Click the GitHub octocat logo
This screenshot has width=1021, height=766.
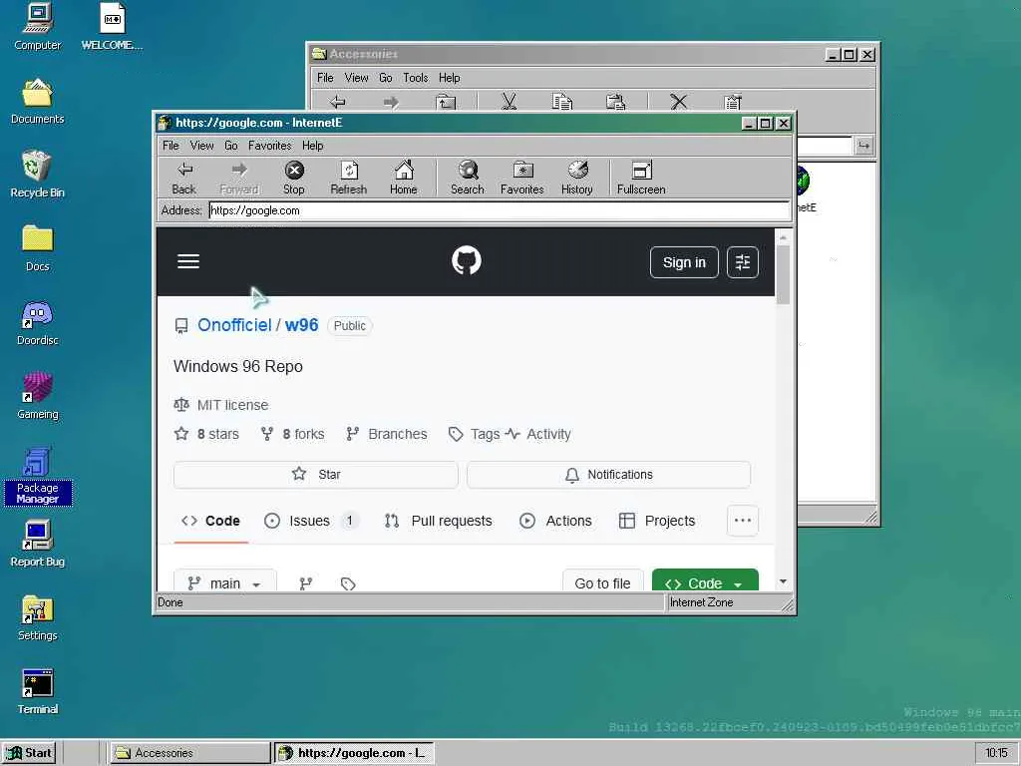[467, 260]
